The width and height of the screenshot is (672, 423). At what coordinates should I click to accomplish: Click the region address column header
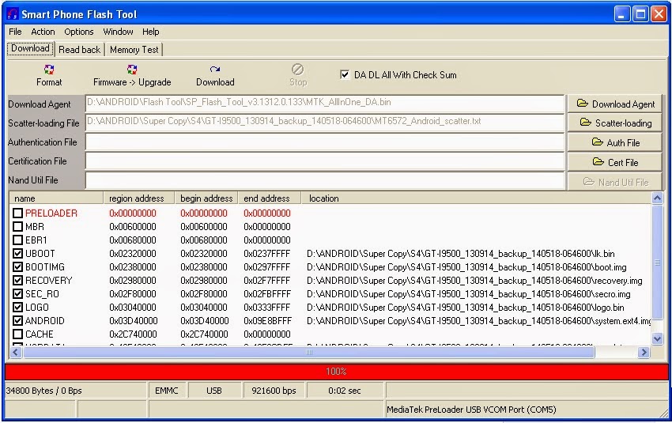pos(139,198)
